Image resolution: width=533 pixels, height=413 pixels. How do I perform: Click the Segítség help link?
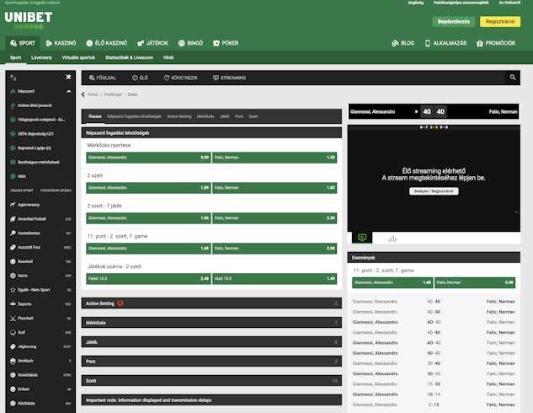pyautogui.click(x=416, y=3)
